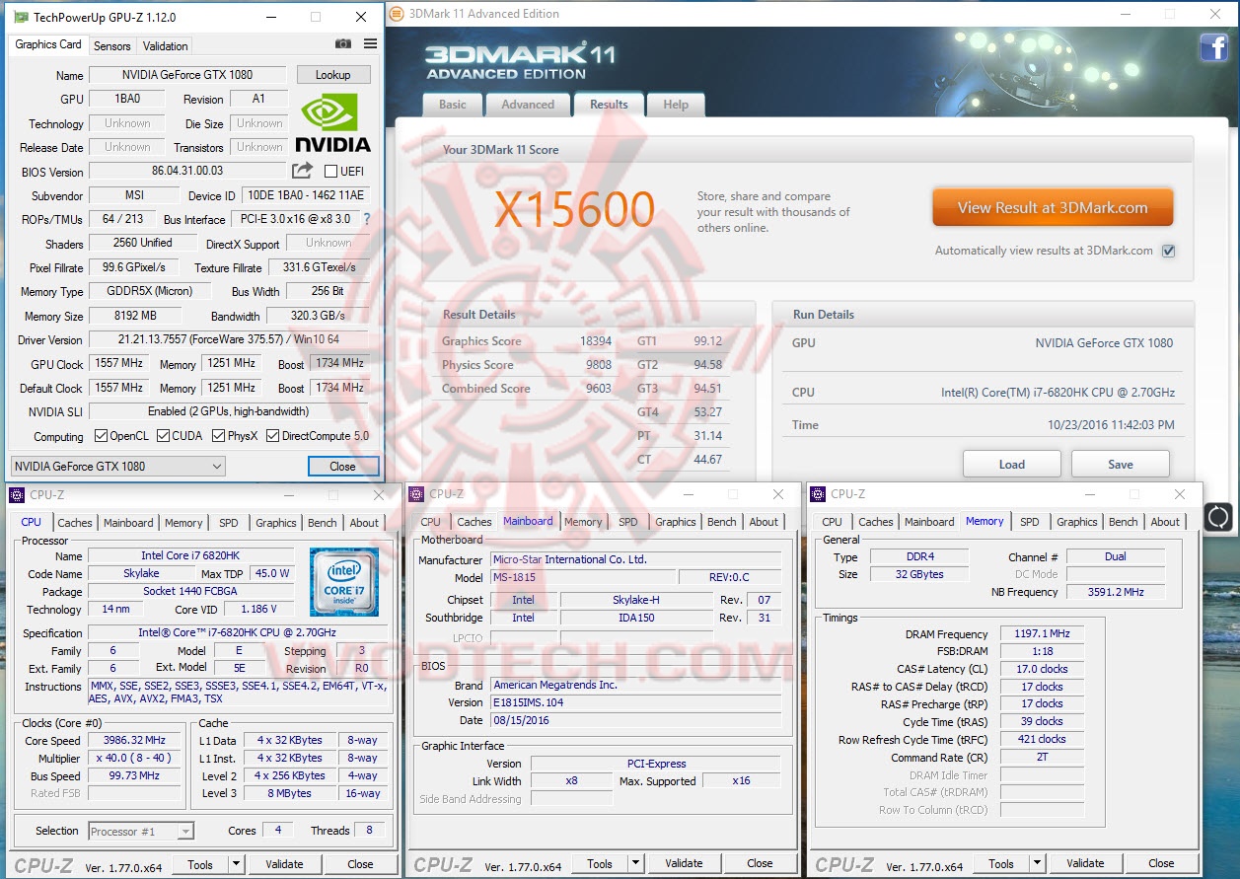Open the Facebook icon in 3DMark 11
Image resolution: width=1240 pixels, height=879 pixels.
click(x=1213, y=47)
